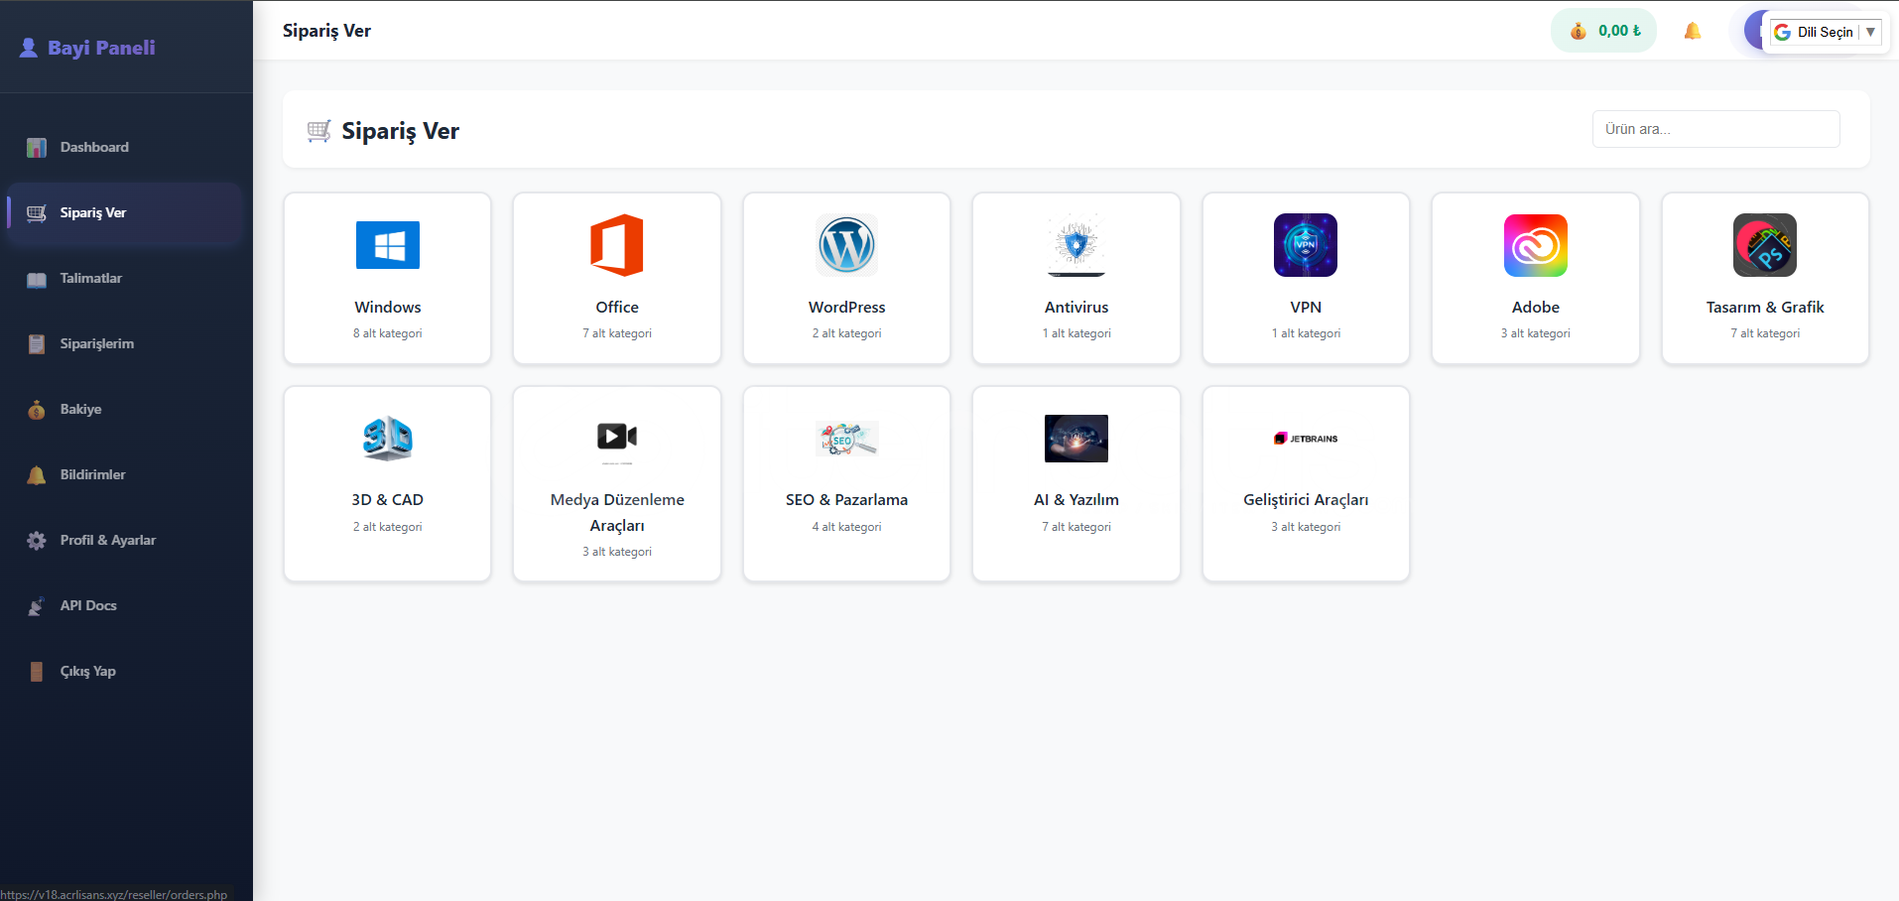Screen dimensions: 1899x901
Task: Click the Google G logo in language selector
Action: [1782, 32]
